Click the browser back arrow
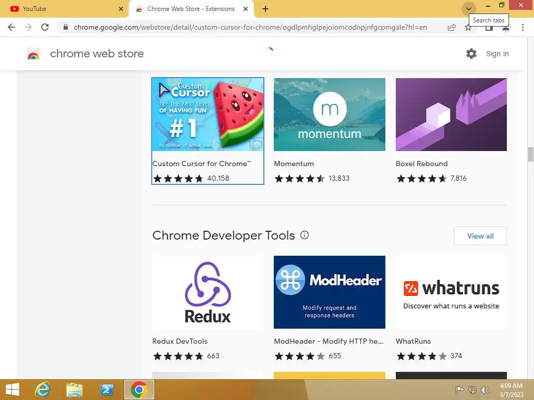Image resolution: width=534 pixels, height=400 pixels. point(11,27)
